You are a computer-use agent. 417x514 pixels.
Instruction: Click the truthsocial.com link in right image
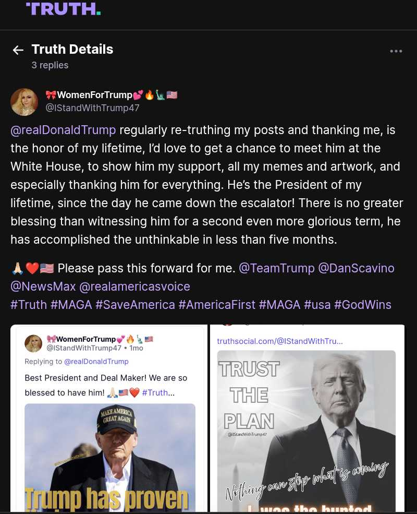click(x=280, y=341)
